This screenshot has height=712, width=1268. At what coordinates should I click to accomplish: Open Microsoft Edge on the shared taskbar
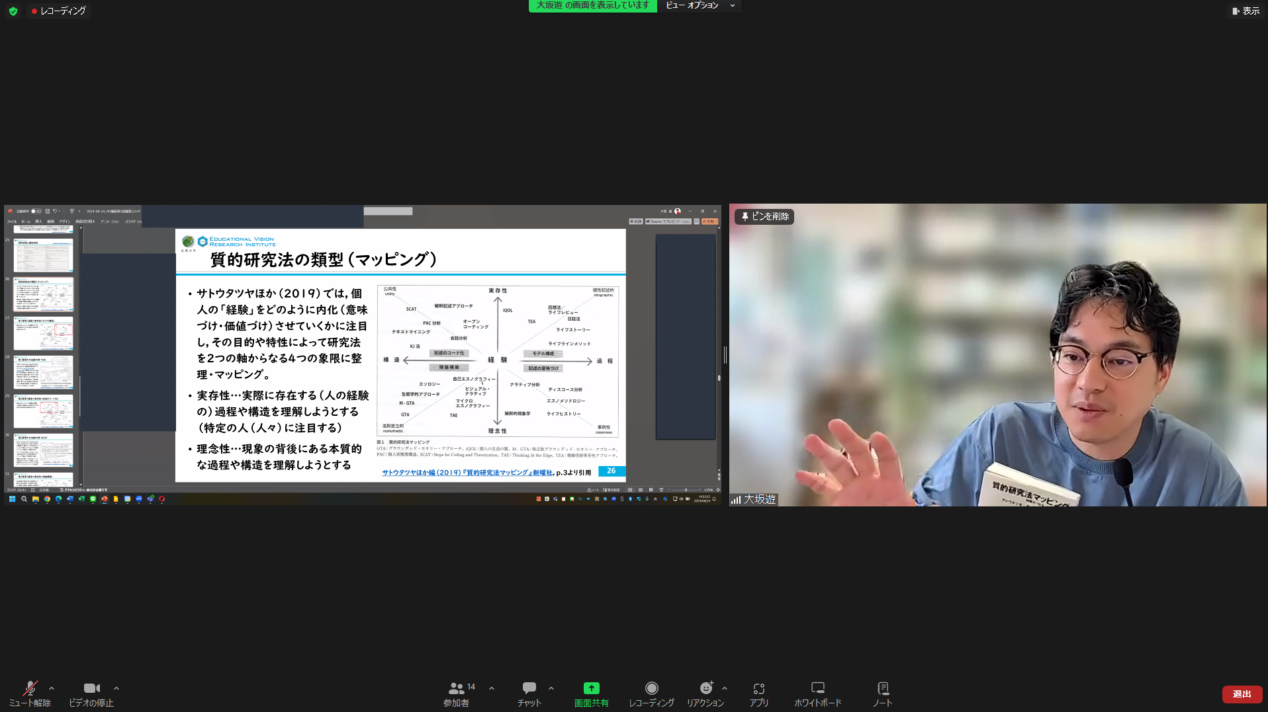coord(58,499)
